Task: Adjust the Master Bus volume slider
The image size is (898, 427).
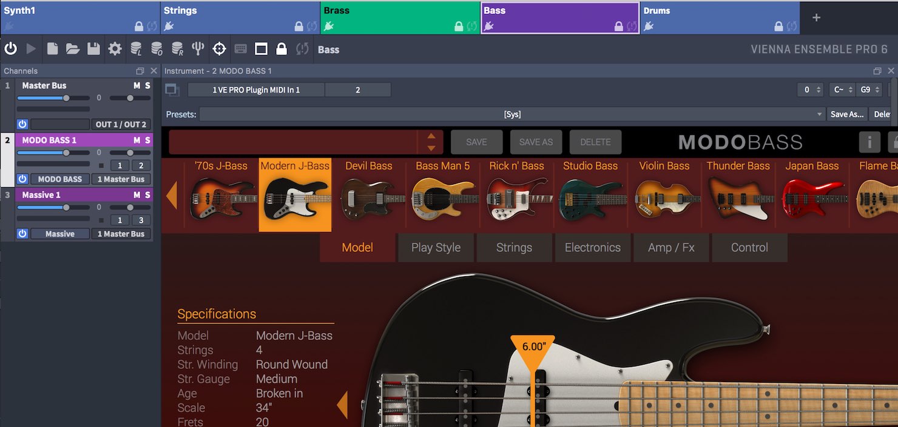Action: (53, 98)
